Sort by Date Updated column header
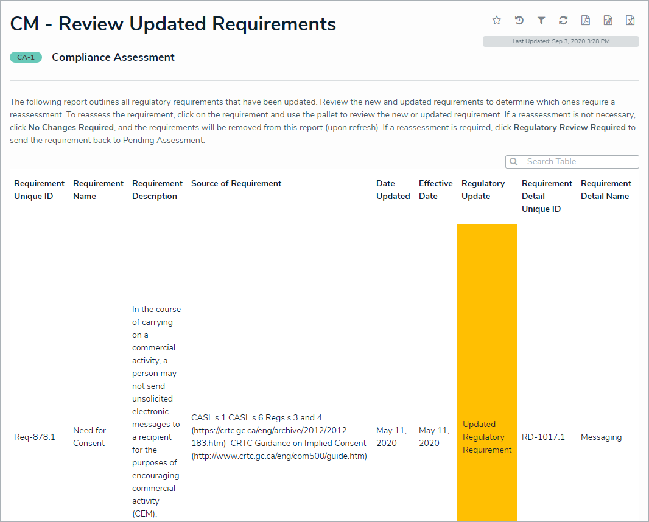 pos(393,190)
